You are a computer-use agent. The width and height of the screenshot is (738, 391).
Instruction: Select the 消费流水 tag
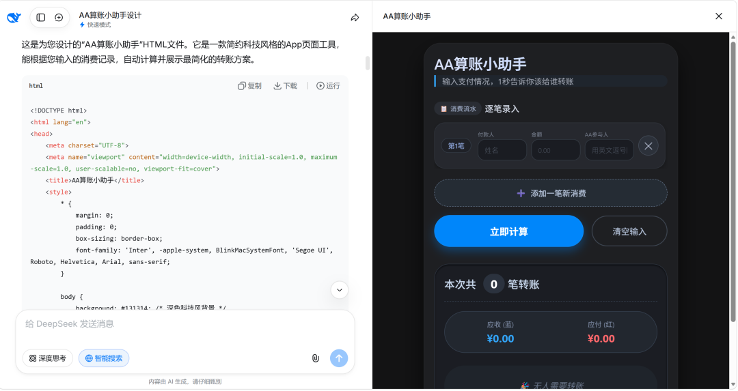(458, 108)
